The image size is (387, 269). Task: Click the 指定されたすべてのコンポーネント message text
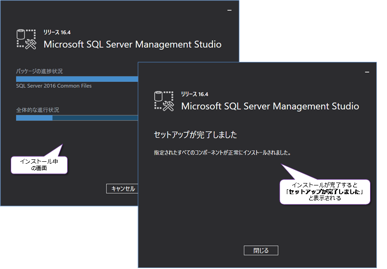223,153
